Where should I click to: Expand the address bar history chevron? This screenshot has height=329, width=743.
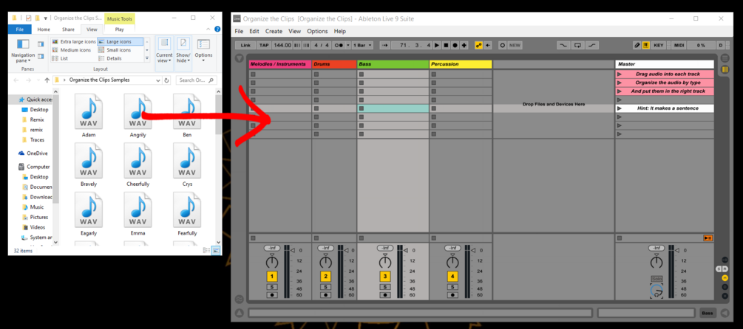(157, 80)
